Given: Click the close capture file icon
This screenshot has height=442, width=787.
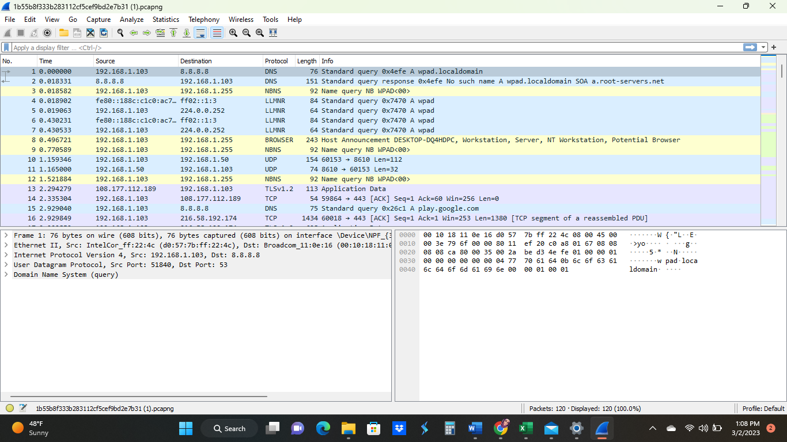Looking at the screenshot, I should (90, 33).
